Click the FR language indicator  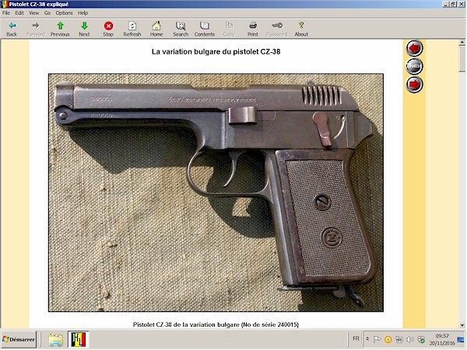tap(356, 338)
